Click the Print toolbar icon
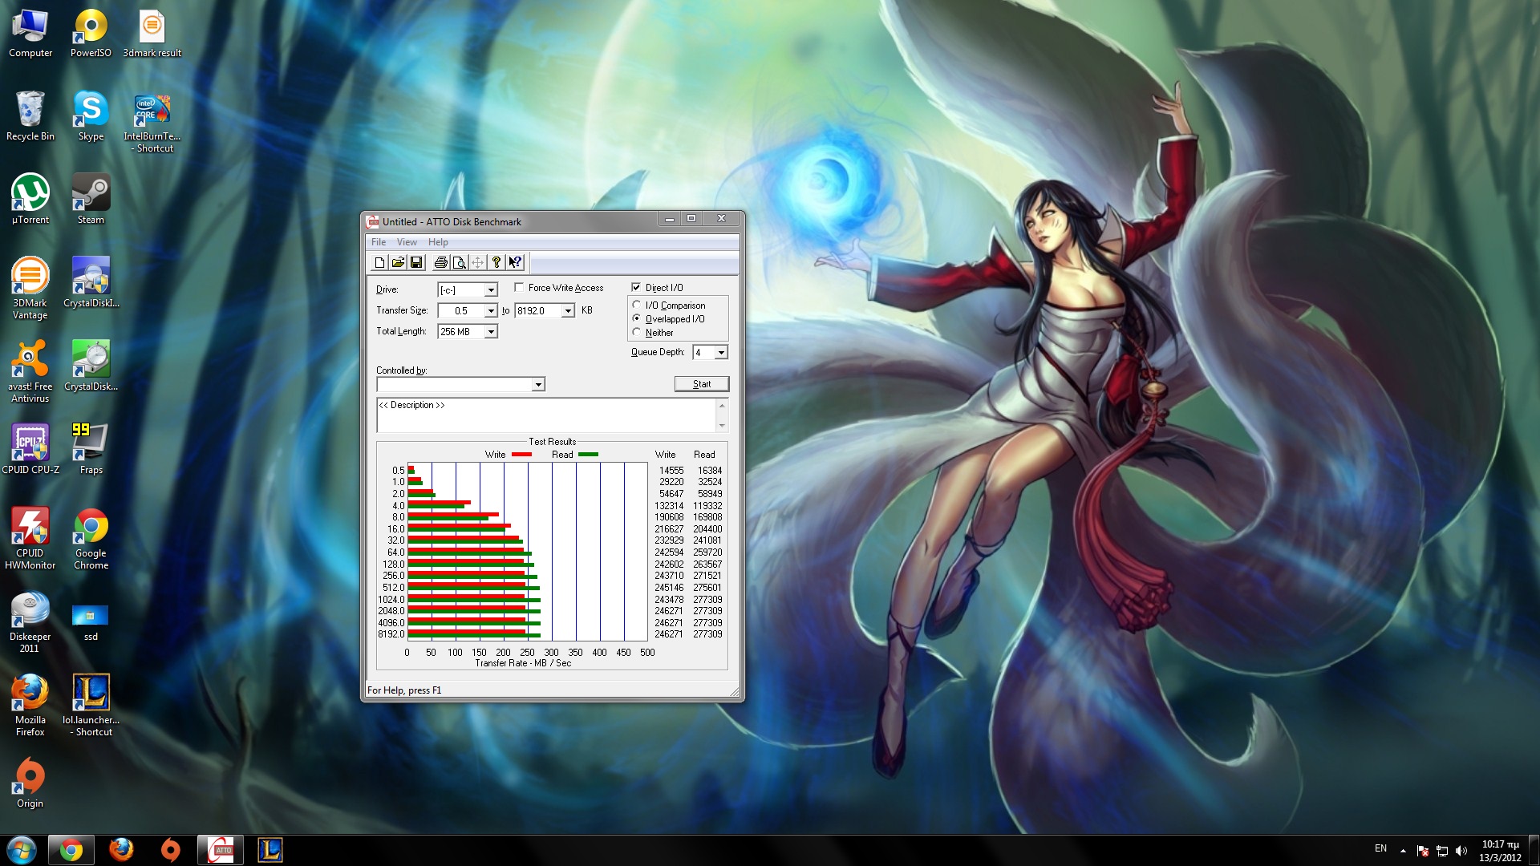Screen dimensions: 1540x866 (440, 262)
